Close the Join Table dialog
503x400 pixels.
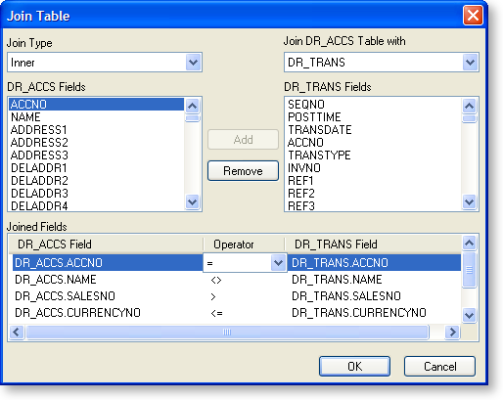pos(473,15)
